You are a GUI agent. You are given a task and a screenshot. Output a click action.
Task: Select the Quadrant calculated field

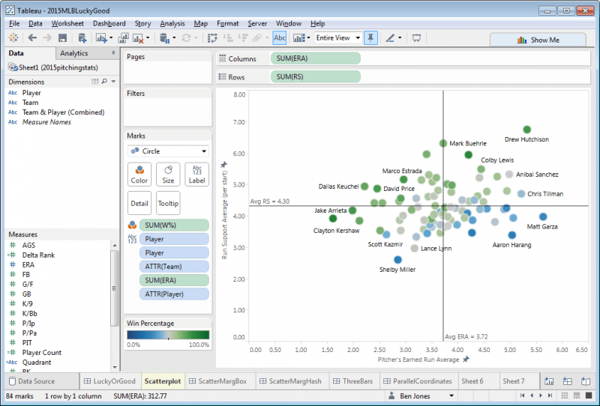pos(37,363)
